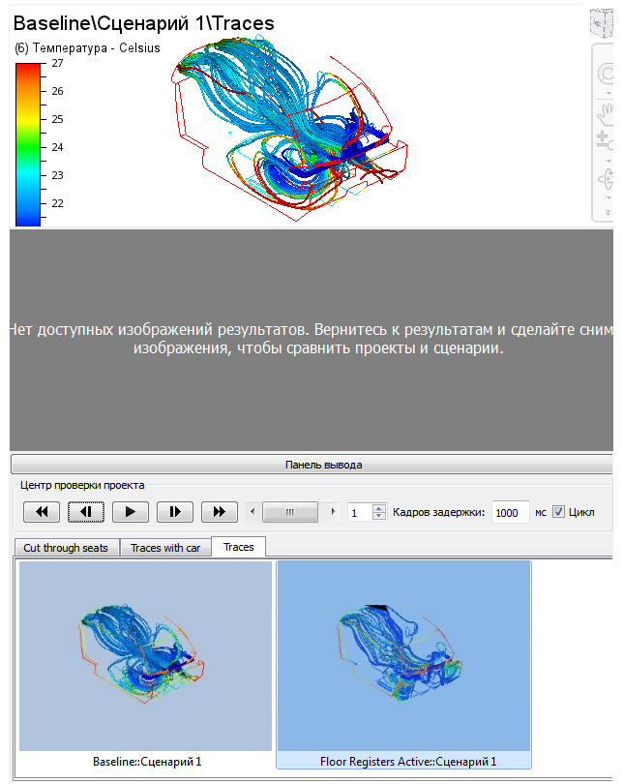This screenshot has height=784, width=623.
Task: Expand the Zoom tool dropdown arrow
Action: pos(608,161)
